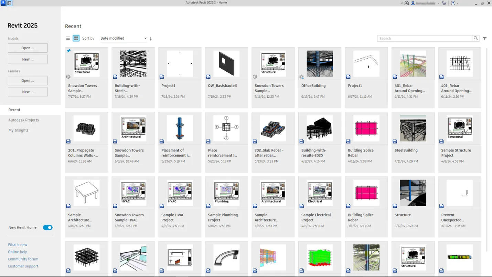The image size is (492, 277).
Task: Click the RVT file icon on SteelBuilding card
Action: [395, 142]
